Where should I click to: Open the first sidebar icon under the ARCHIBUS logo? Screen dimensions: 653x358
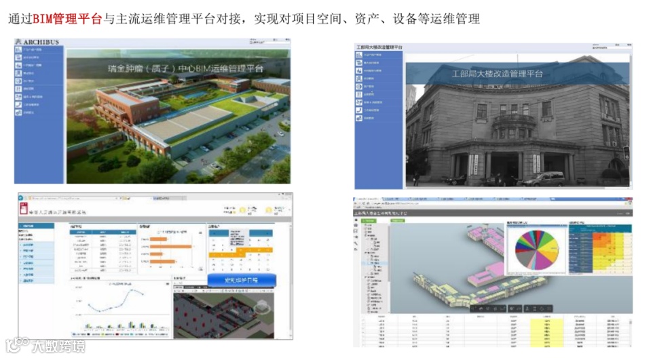18,49
